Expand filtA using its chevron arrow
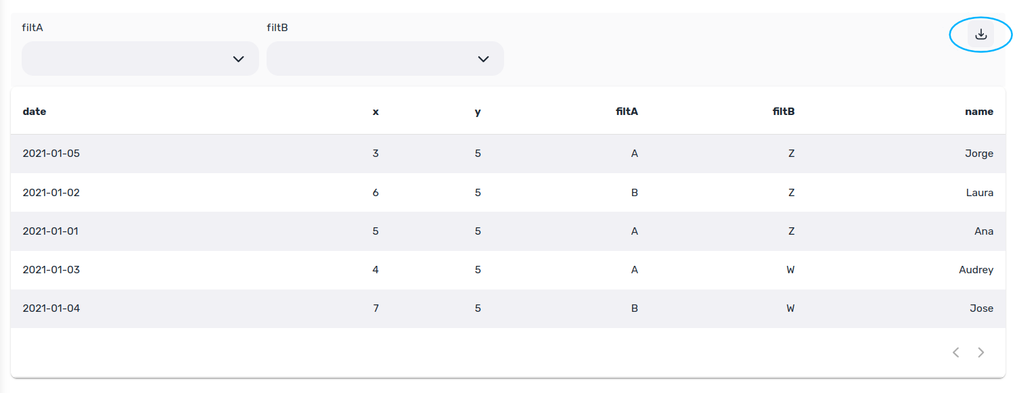1017x393 pixels. coord(238,59)
